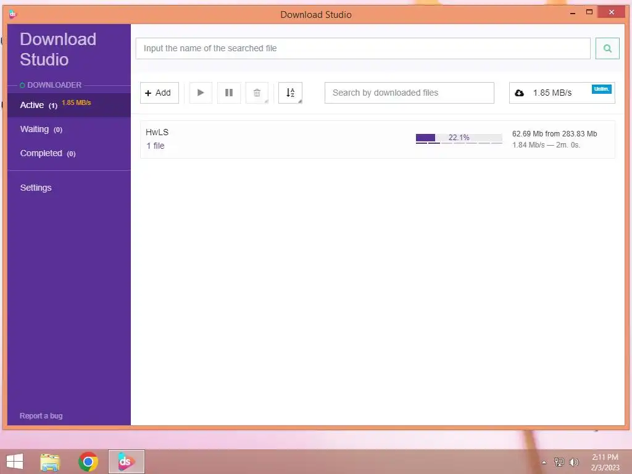This screenshot has height=474, width=632.
Task: Start downloads with the play button
Action: pos(201,93)
